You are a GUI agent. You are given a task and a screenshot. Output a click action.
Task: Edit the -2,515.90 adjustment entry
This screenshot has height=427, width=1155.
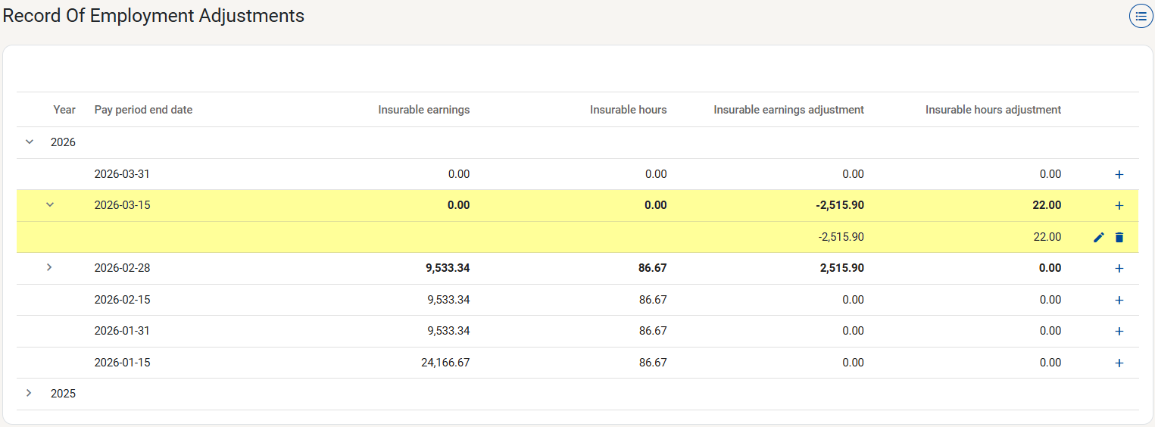click(1099, 238)
